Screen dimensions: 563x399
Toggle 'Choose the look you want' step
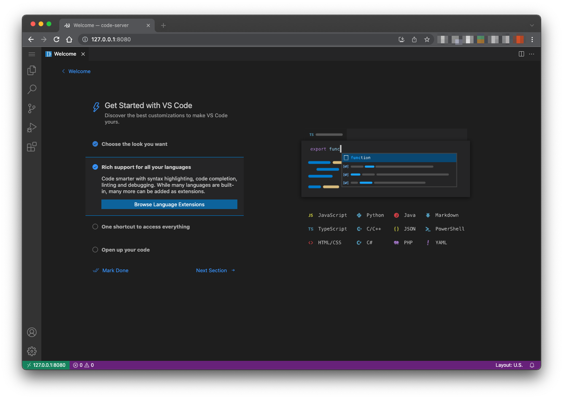point(95,144)
